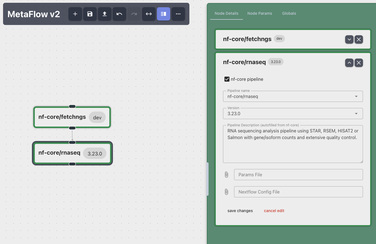Open the Version dropdown
This screenshot has width=376, height=244.
293,114
